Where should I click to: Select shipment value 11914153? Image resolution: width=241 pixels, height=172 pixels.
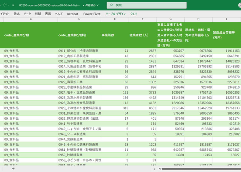pos(226,51)
